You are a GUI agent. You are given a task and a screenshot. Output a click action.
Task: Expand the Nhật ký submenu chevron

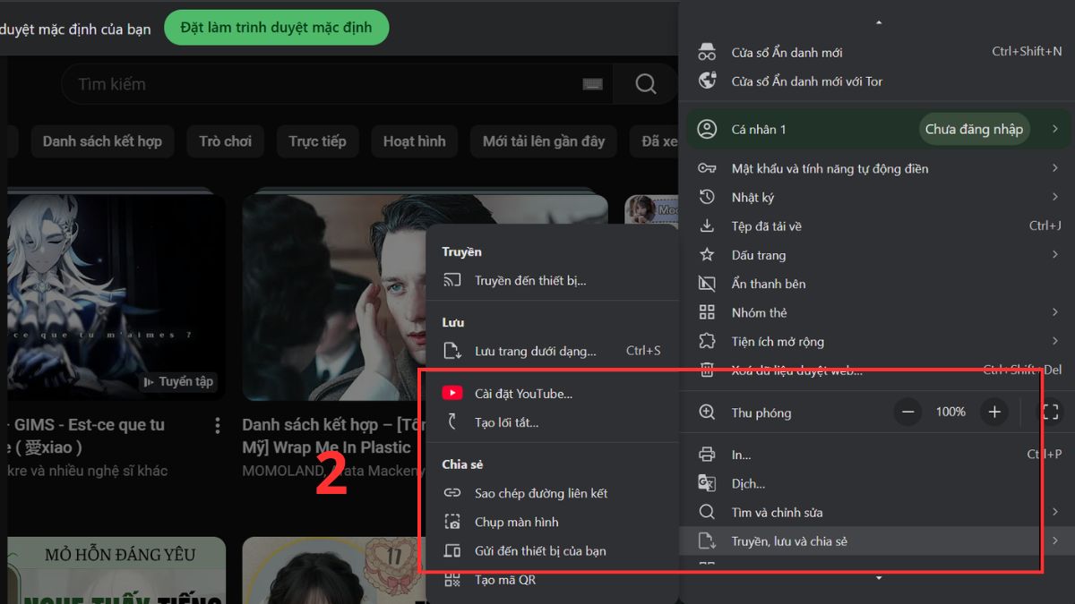point(1054,197)
